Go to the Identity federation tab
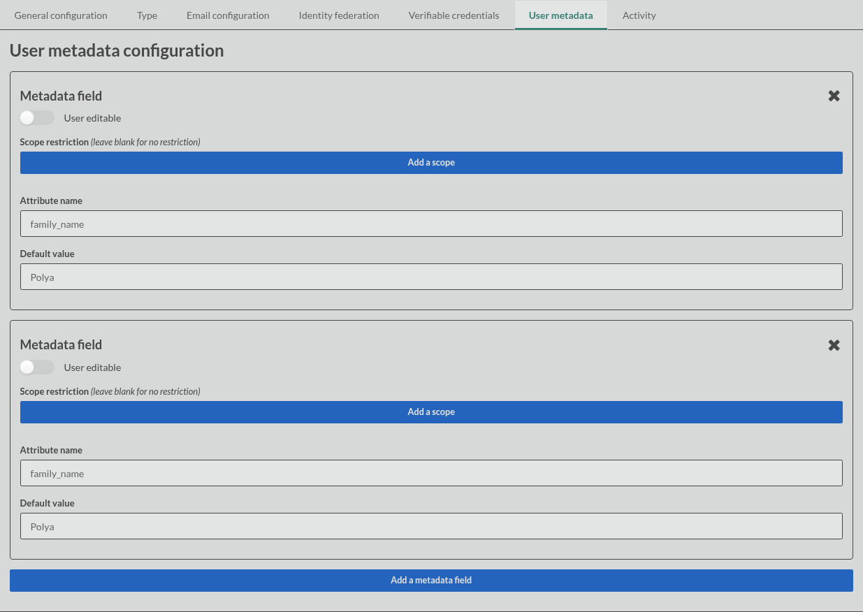This screenshot has width=863, height=612. [x=339, y=15]
